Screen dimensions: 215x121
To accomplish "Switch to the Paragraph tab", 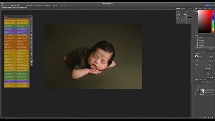I will (x=183, y=8).
